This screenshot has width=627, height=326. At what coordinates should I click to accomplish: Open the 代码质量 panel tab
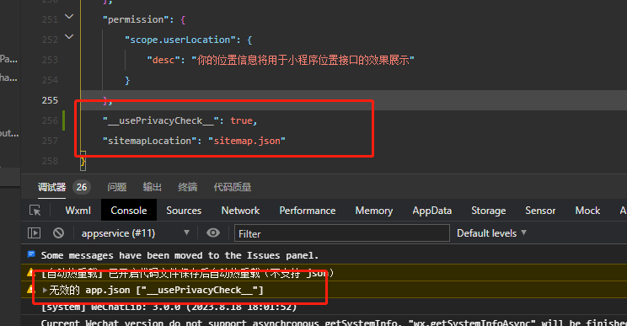pyautogui.click(x=233, y=187)
